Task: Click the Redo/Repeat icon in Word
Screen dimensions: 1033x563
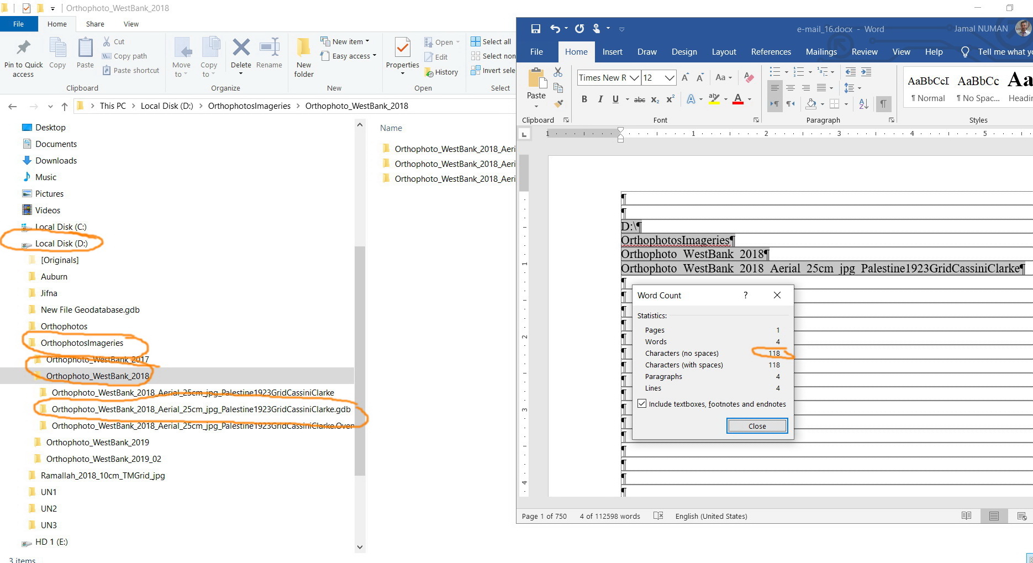Action: click(579, 29)
